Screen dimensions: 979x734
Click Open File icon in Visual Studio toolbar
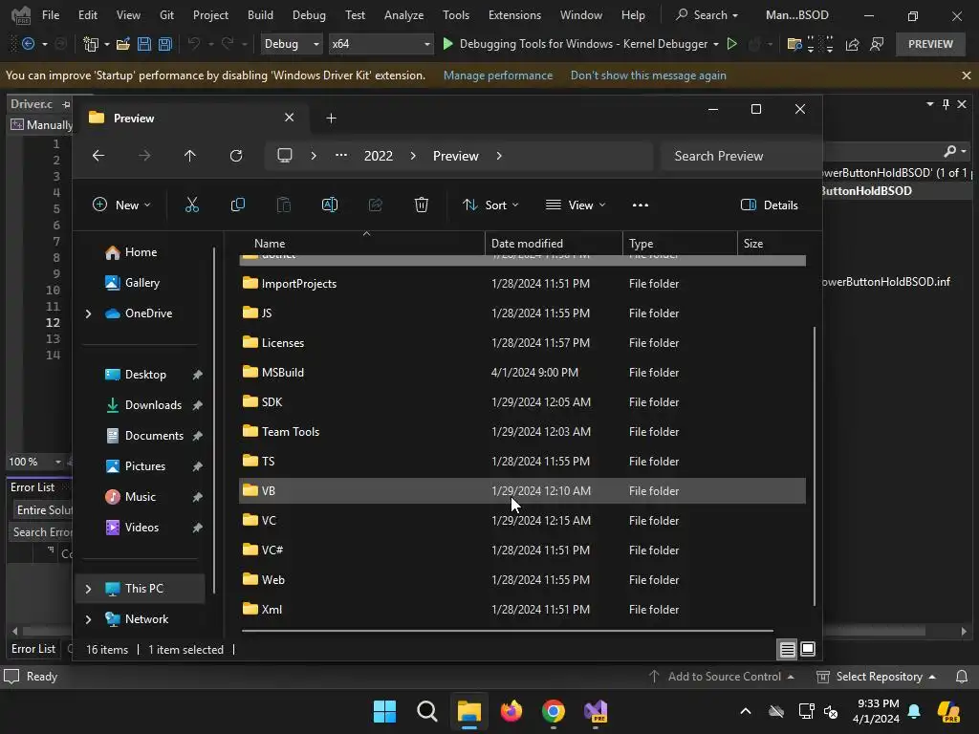(123, 44)
